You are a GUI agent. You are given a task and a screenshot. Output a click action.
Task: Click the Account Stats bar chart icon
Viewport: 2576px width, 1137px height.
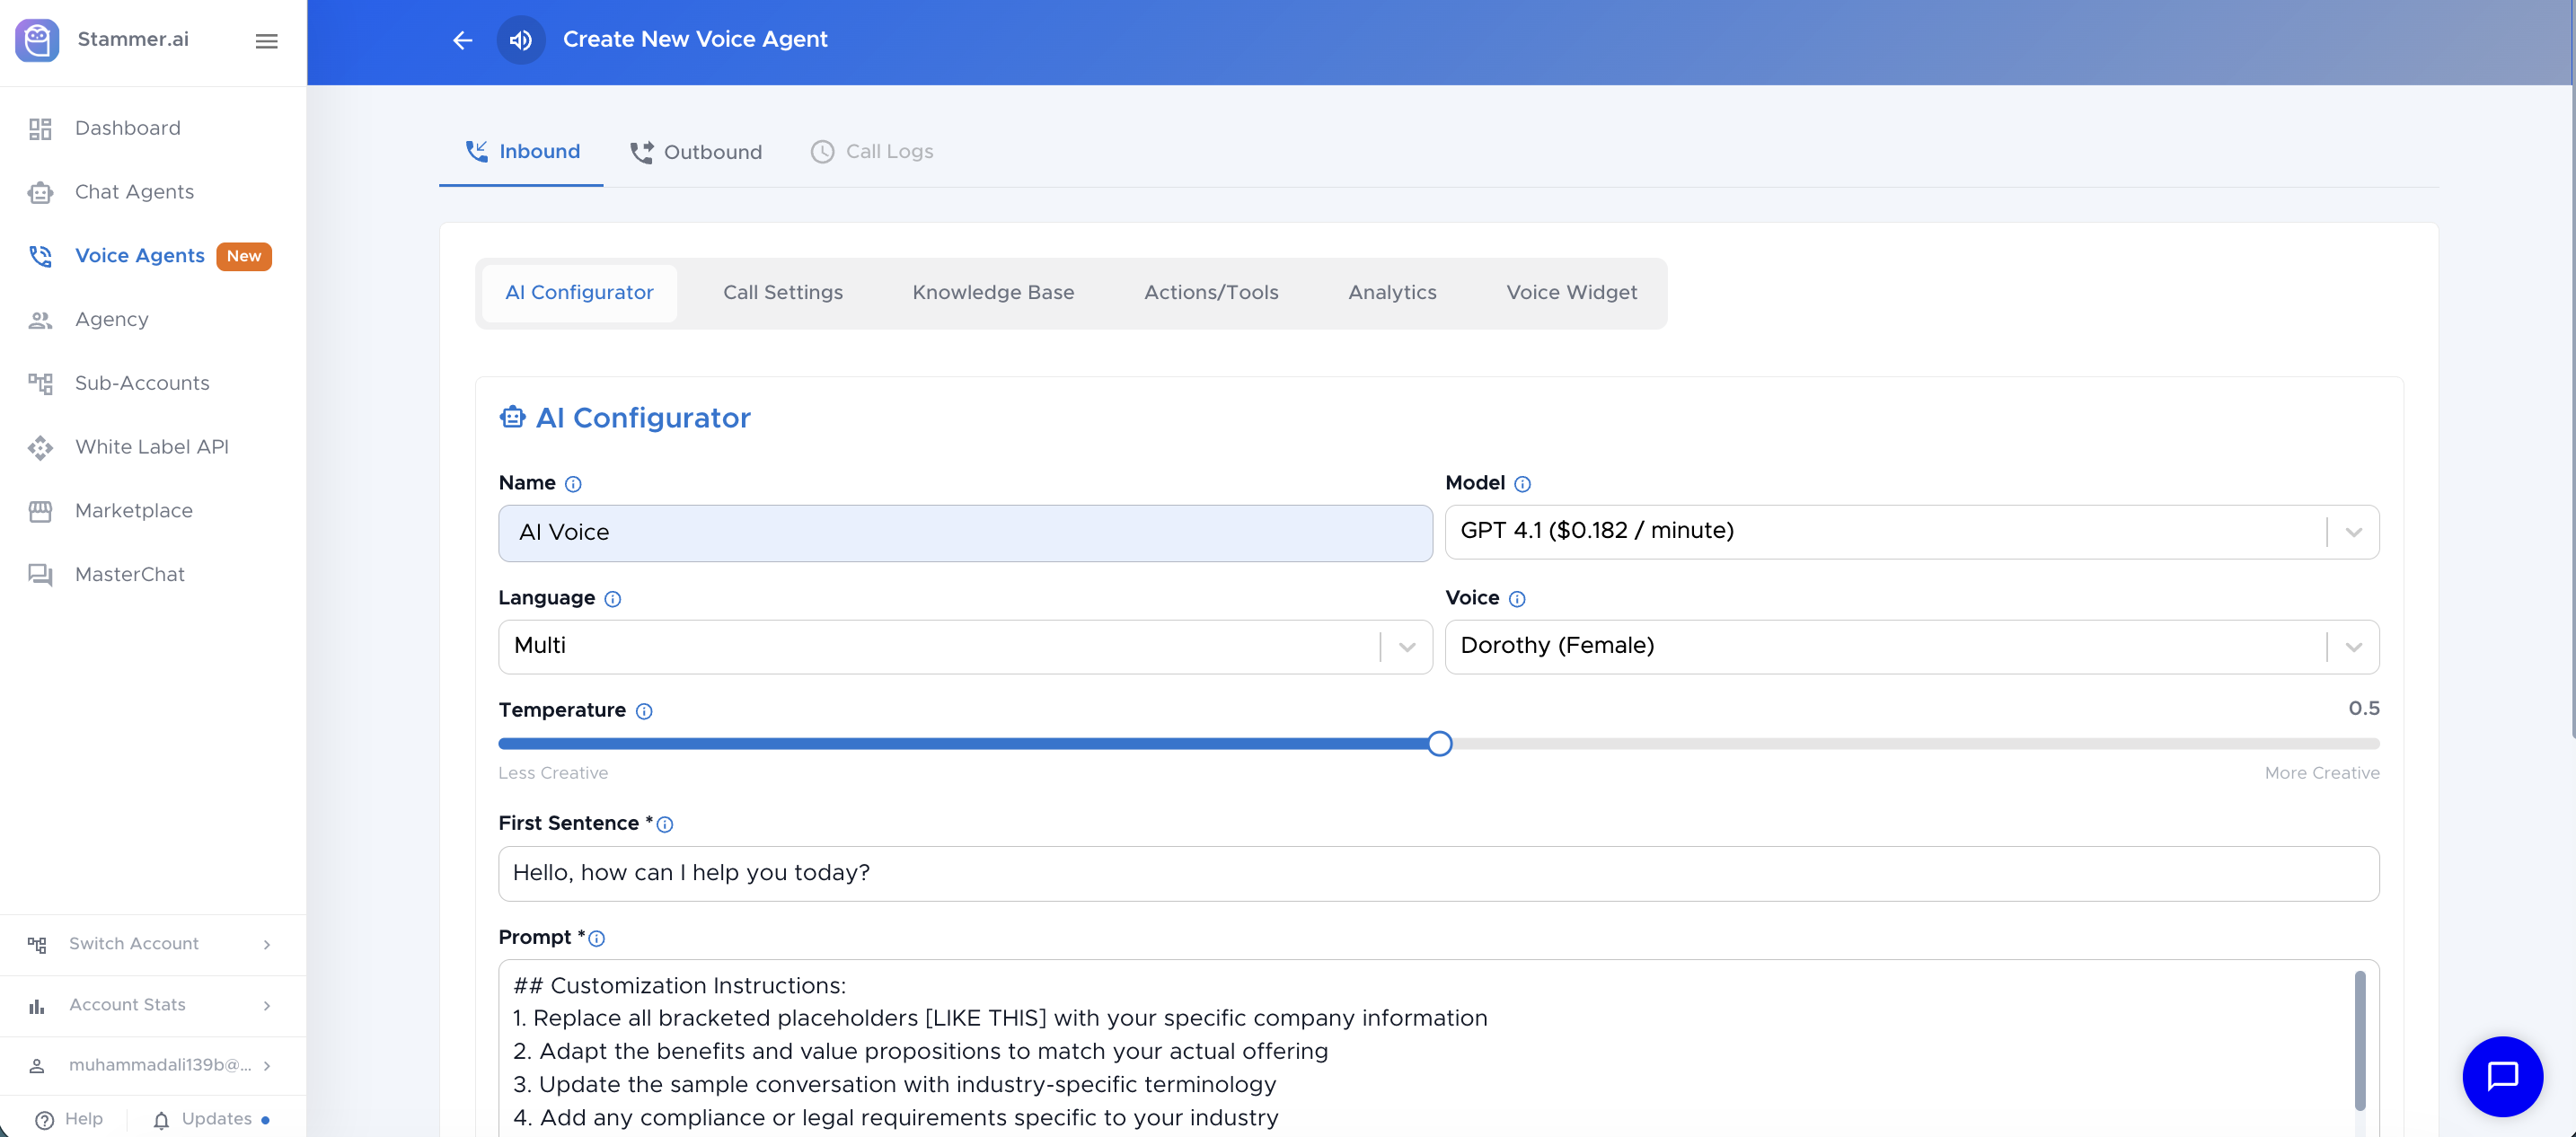[x=37, y=1006]
